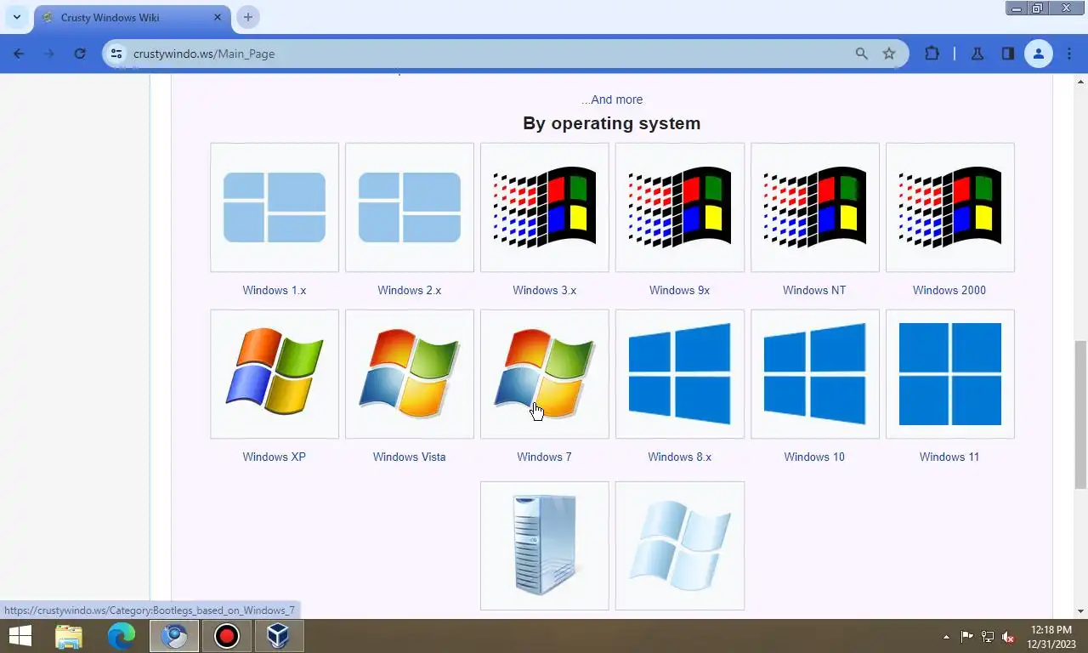Open Action Center flag tray icon
The width and height of the screenshot is (1088, 653).
967,637
